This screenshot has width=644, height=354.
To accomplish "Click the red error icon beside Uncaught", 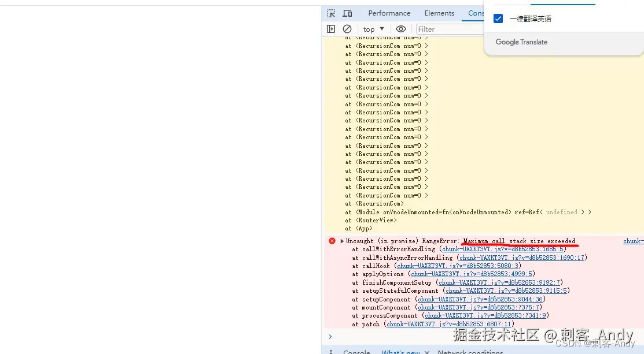I will click(332, 241).
